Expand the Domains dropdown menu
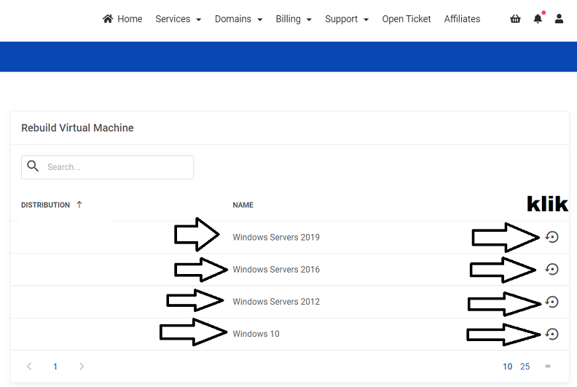 click(x=238, y=19)
